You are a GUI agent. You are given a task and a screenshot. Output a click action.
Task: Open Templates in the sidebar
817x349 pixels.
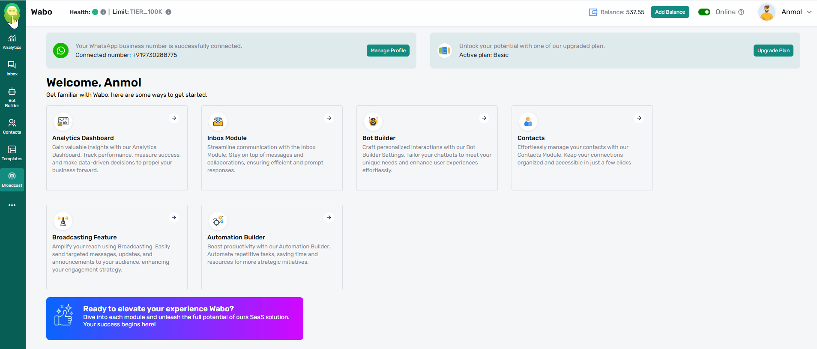(12, 153)
